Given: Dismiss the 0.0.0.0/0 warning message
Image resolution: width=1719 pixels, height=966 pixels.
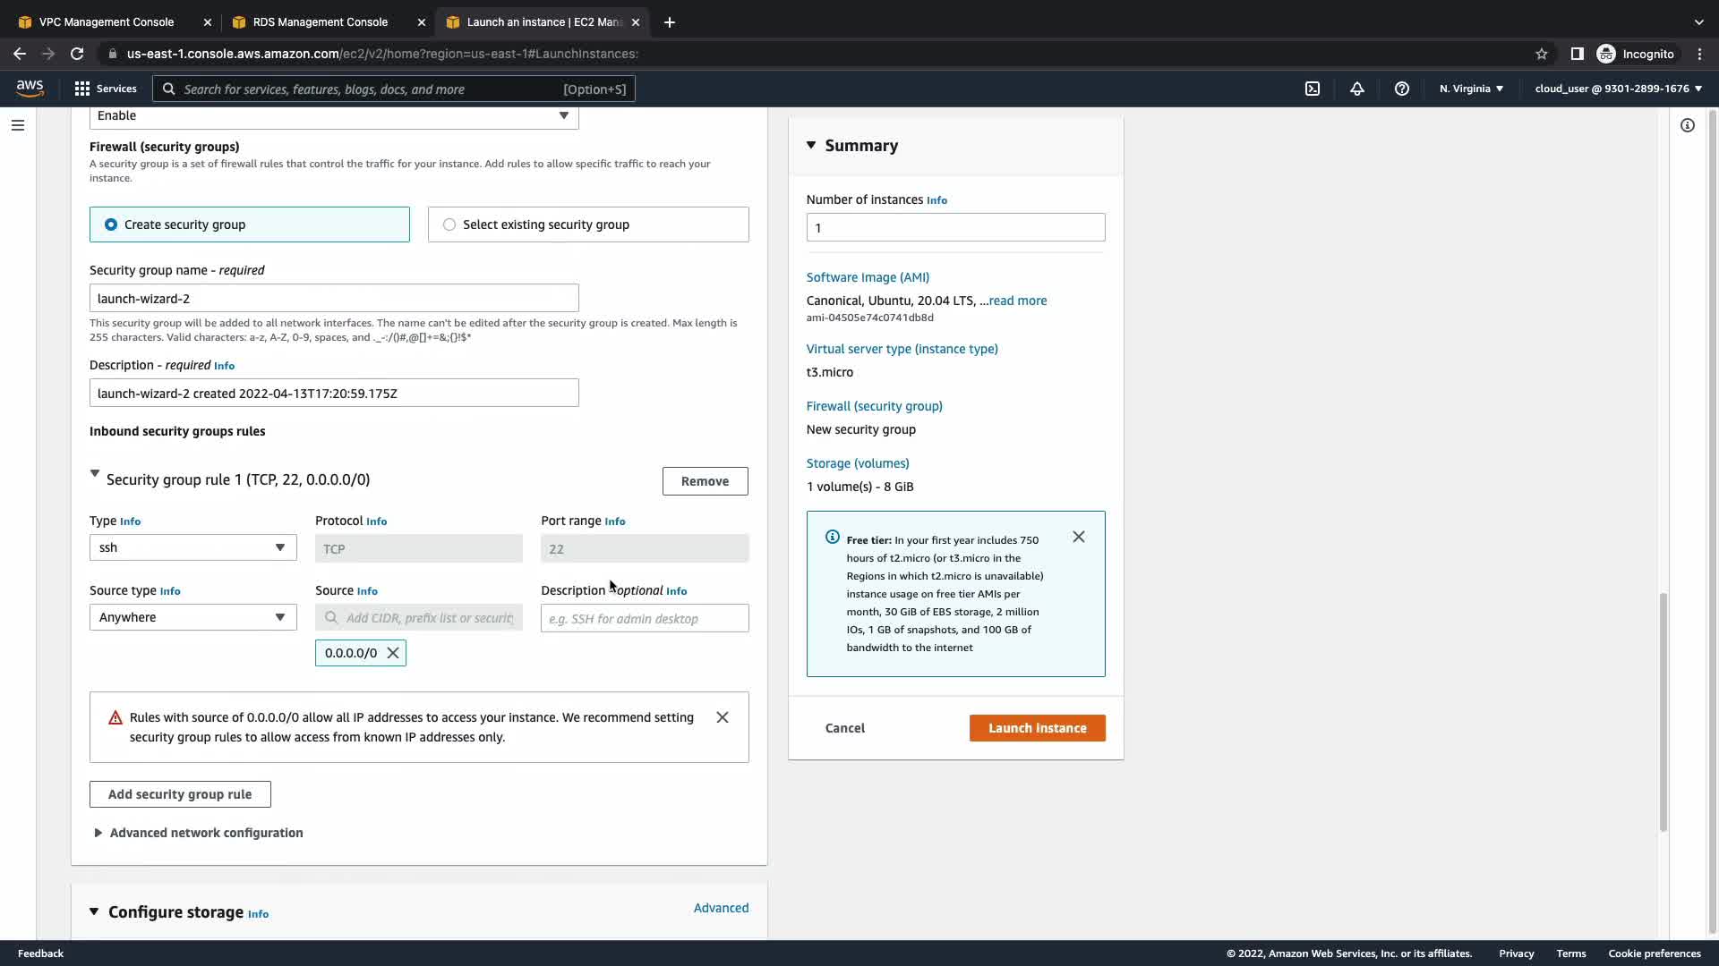Looking at the screenshot, I should tap(723, 717).
